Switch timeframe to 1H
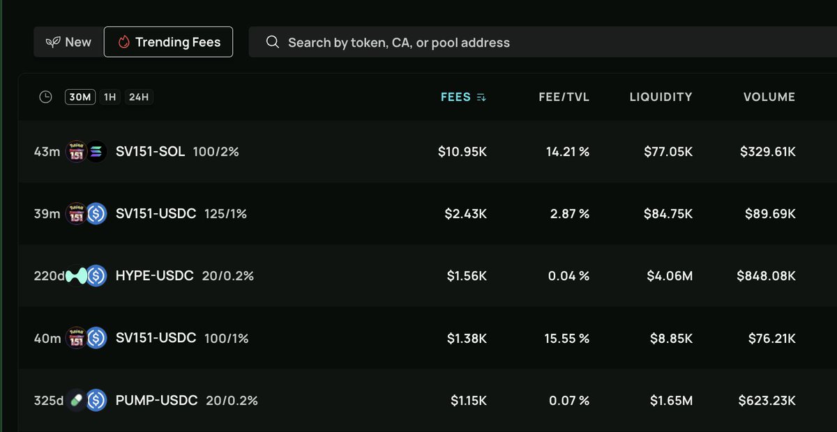The image size is (837, 432). [110, 97]
